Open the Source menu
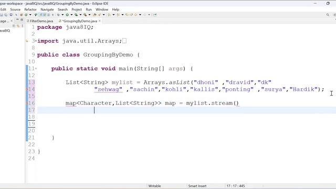 tap(15, 9)
